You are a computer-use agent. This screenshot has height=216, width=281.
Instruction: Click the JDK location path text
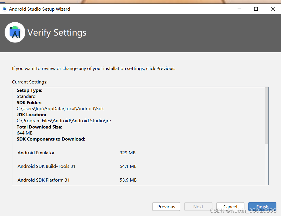[64, 121]
